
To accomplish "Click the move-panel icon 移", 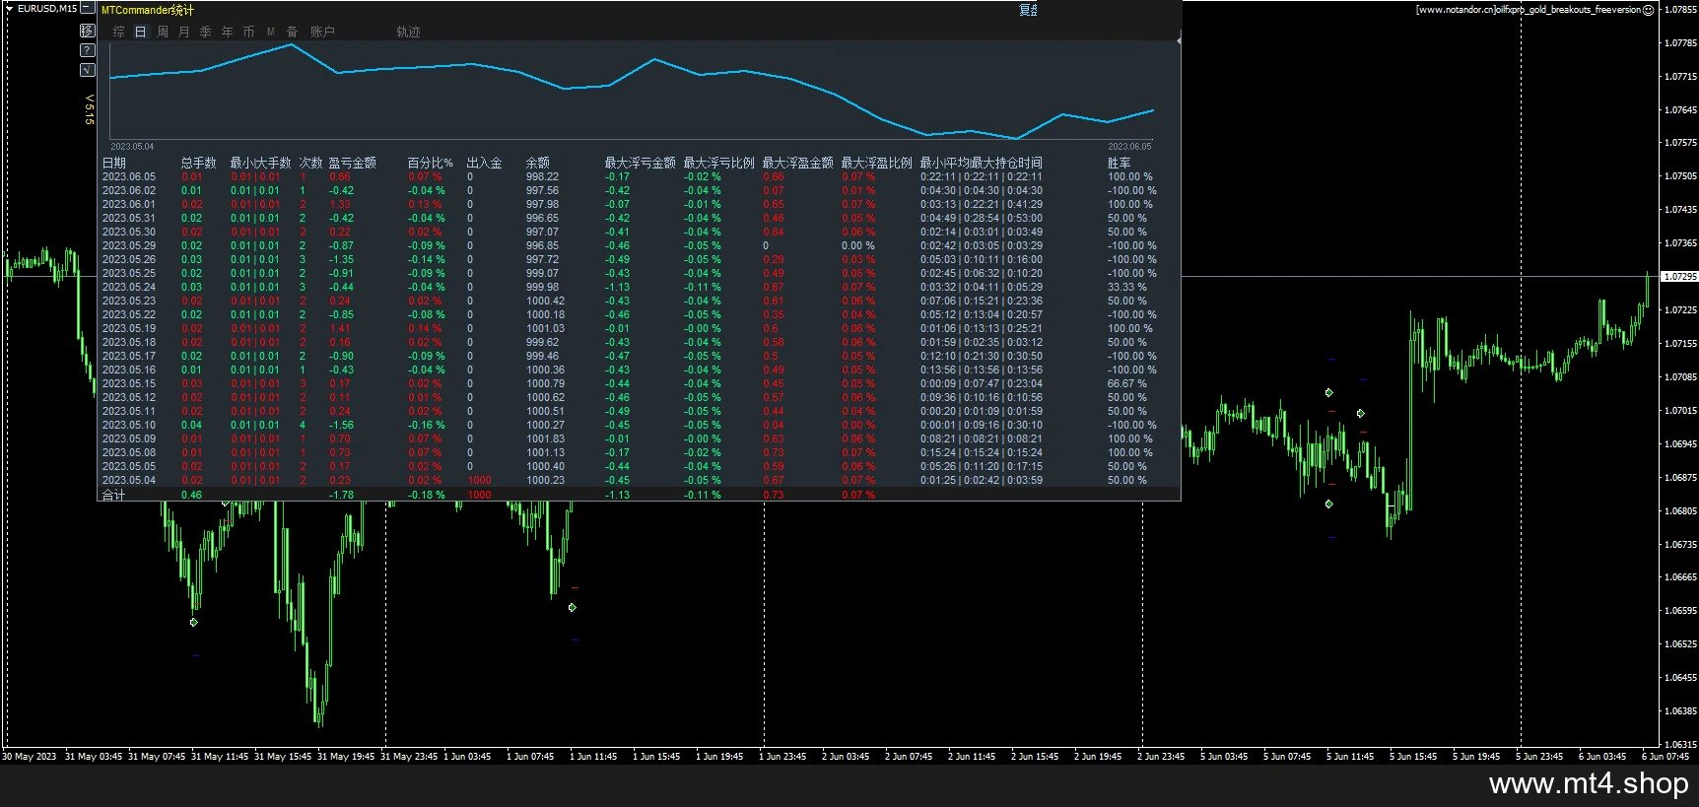I will coord(87,31).
